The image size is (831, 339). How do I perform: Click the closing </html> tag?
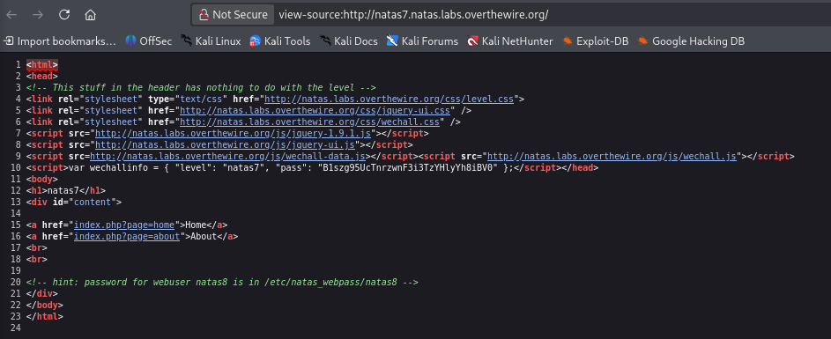45,317
